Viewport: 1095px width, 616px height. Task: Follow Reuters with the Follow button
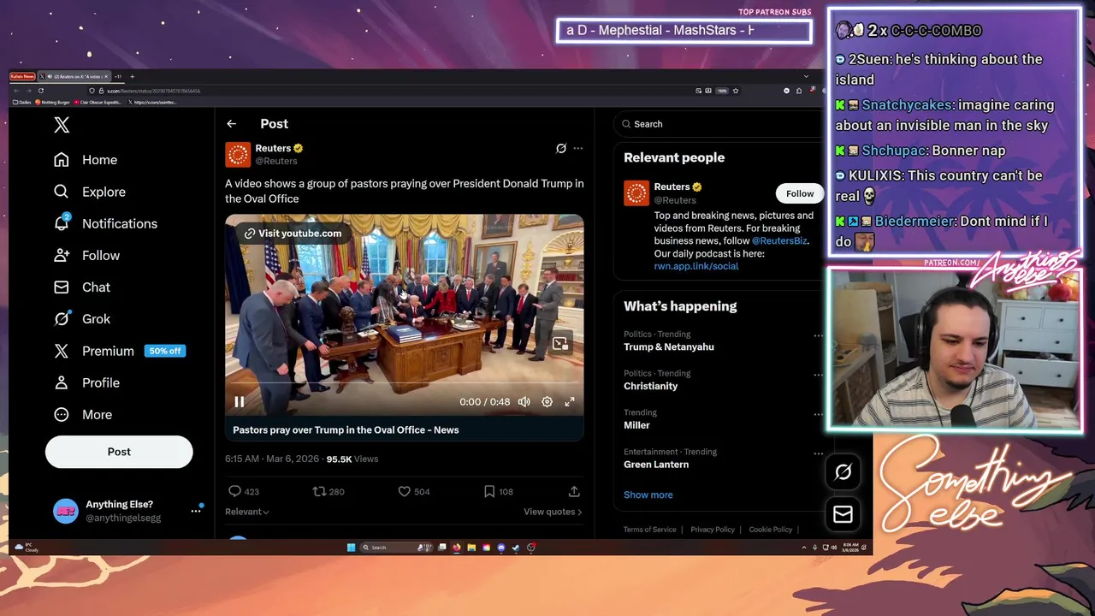point(800,193)
